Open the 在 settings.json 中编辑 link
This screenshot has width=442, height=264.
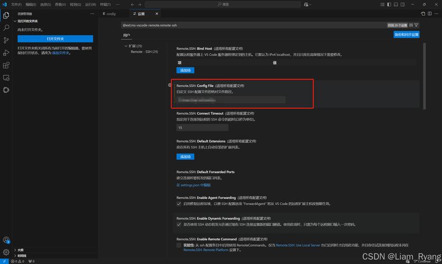tap(193, 185)
